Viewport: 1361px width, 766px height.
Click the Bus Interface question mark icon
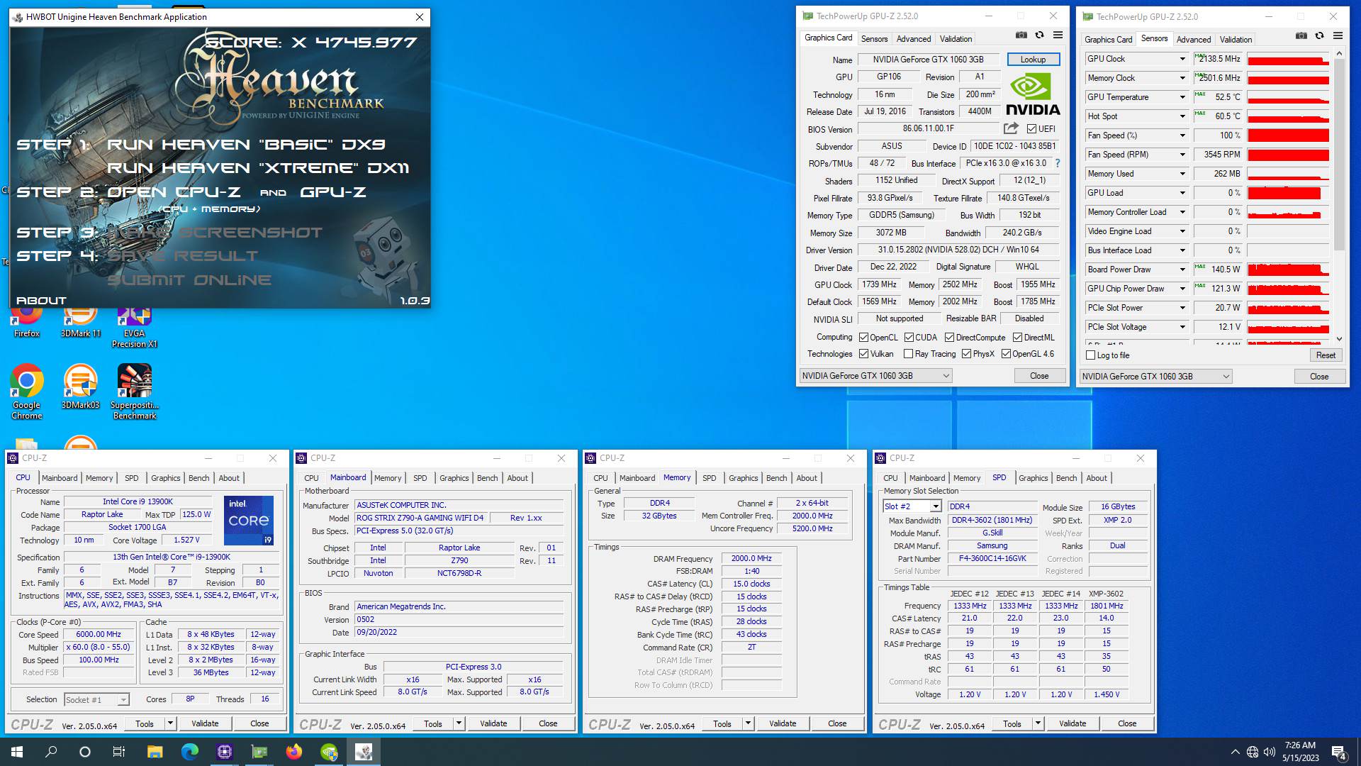(1058, 163)
